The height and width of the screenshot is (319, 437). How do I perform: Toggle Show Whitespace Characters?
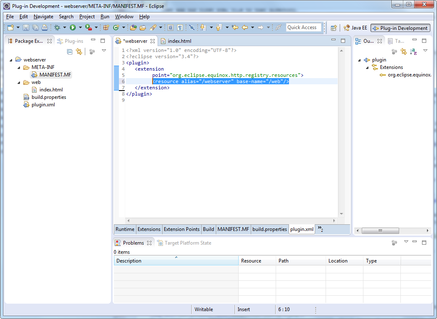[180, 27]
